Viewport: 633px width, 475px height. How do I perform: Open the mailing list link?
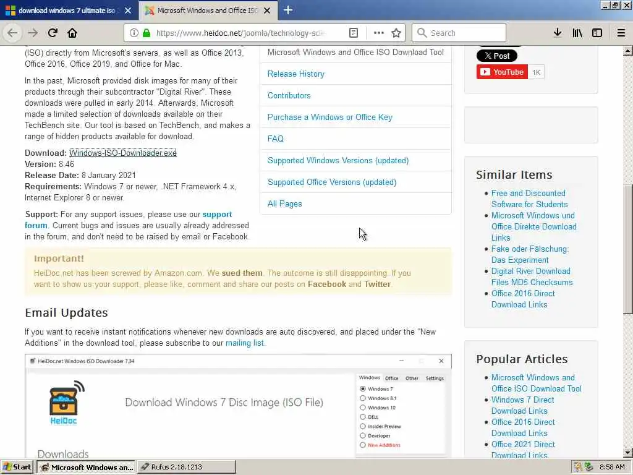[x=245, y=343]
